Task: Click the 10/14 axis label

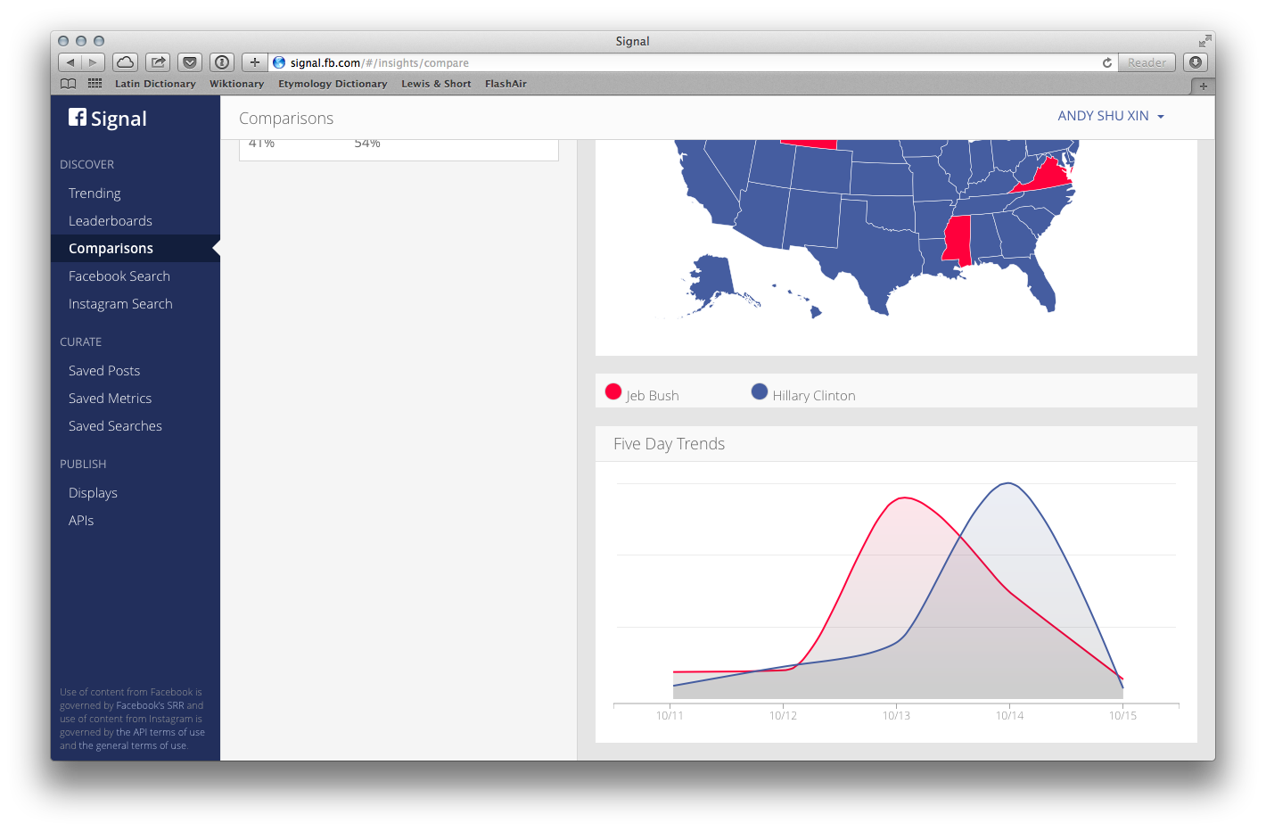Action: pos(1009,716)
